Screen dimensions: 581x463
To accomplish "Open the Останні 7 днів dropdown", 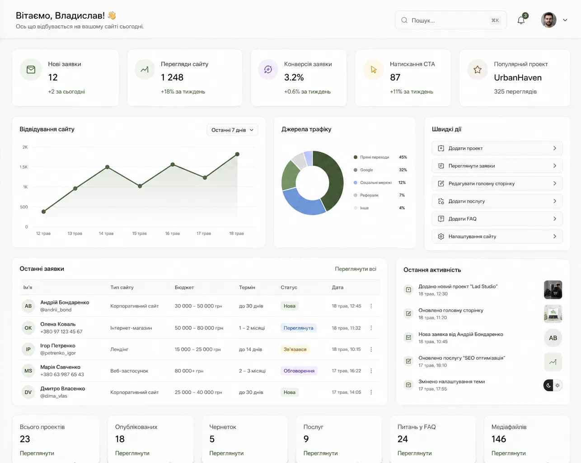I will [232, 130].
